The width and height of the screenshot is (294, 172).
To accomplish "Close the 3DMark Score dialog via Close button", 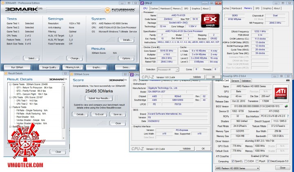I will point(118,123).
